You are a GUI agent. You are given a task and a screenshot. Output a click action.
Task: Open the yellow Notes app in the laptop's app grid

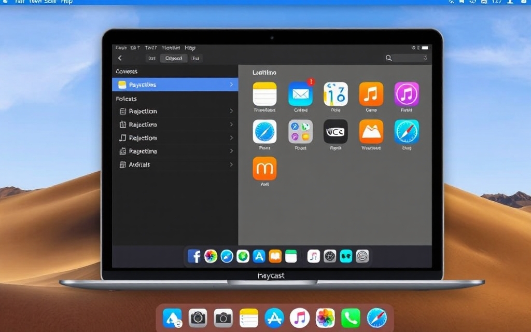(x=264, y=94)
